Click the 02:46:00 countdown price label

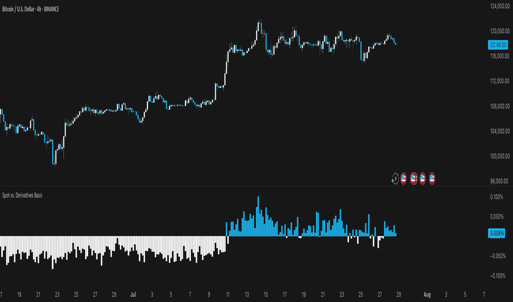(498, 44)
